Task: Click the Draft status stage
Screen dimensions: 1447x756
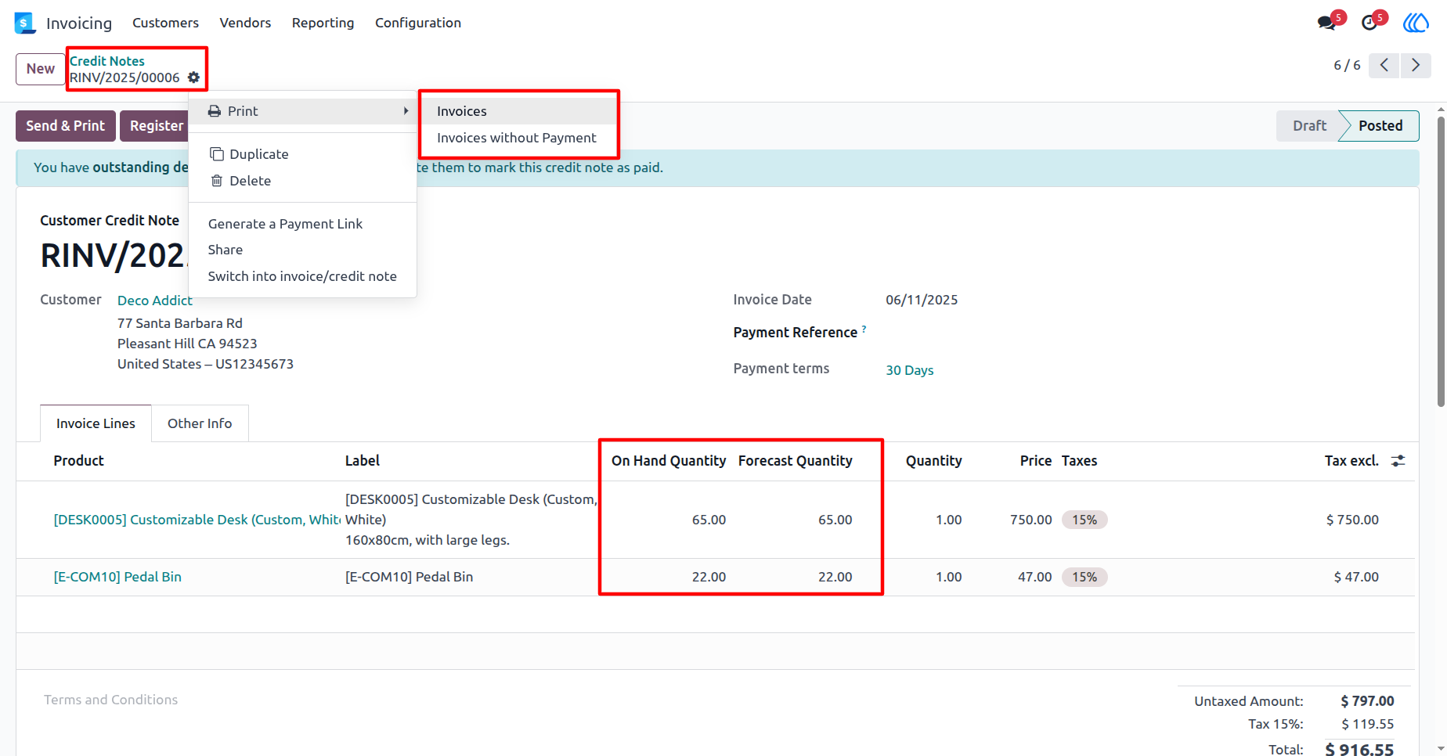Action: 1309,126
